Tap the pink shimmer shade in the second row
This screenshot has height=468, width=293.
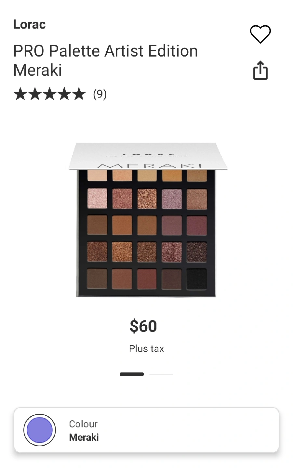click(x=97, y=198)
